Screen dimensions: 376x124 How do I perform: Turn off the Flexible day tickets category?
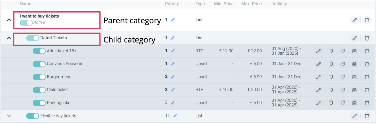[x=32, y=116]
